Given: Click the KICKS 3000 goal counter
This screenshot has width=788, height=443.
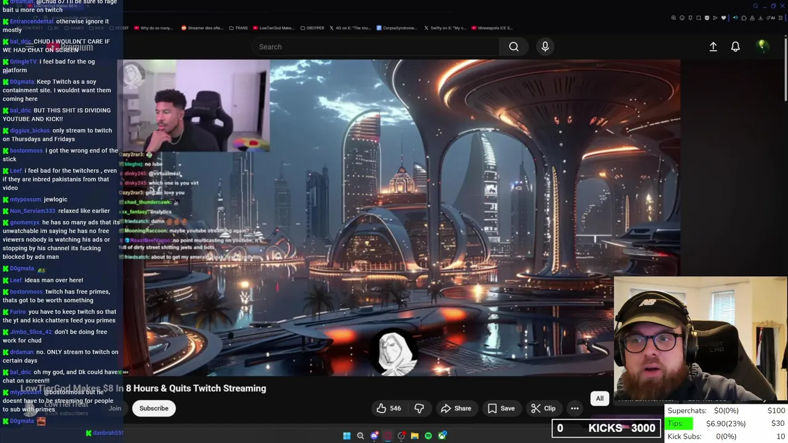Looking at the screenshot, I should click(606, 428).
